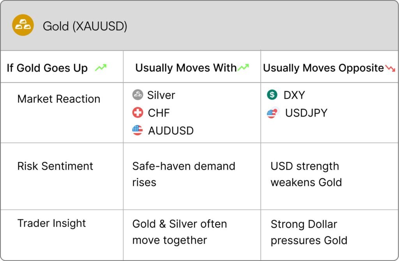Screen dimensions: 399x261
Task: Select the Risk Sentiment row label
Action: point(55,166)
